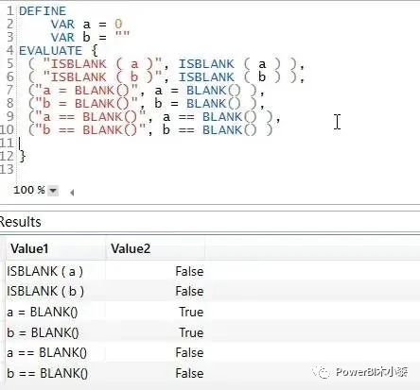Click the Results panel title
420x390 pixels.
coord(21,222)
